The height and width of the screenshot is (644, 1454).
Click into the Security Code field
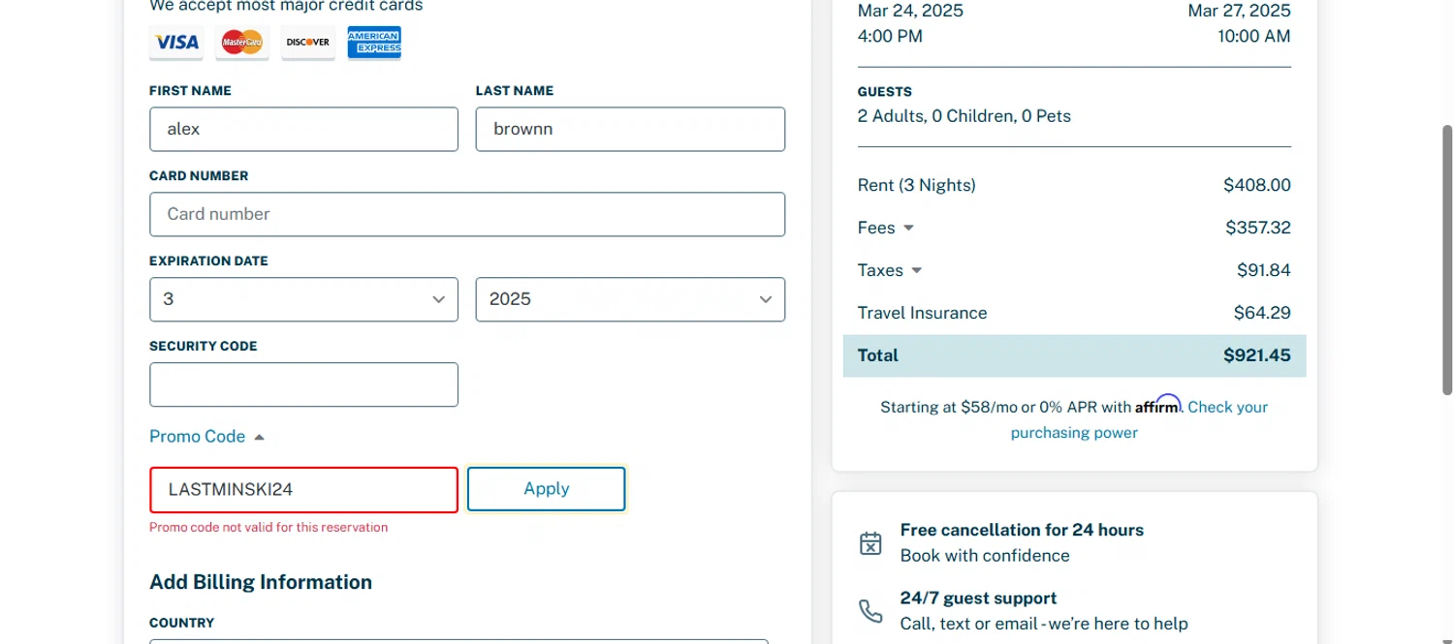pos(303,384)
